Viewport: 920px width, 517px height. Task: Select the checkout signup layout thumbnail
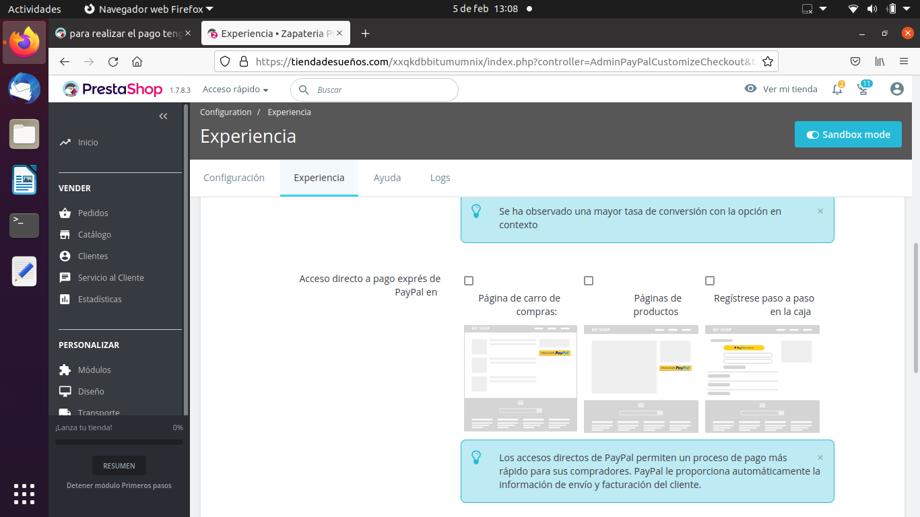tap(762, 378)
